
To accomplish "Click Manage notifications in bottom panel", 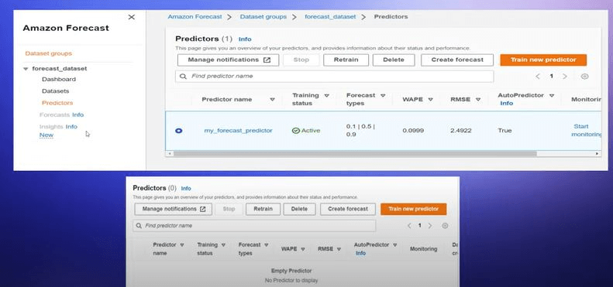I will coord(173,209).
